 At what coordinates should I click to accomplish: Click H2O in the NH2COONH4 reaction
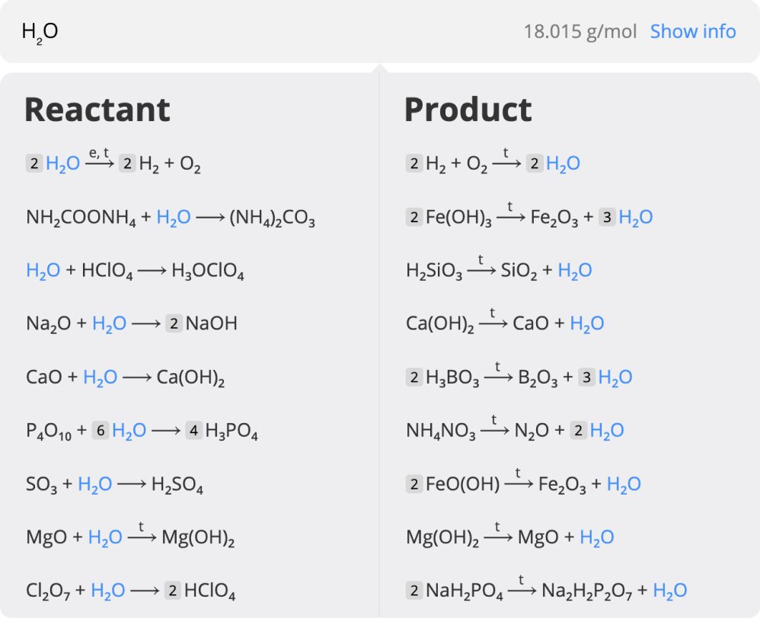click(173, 218)
